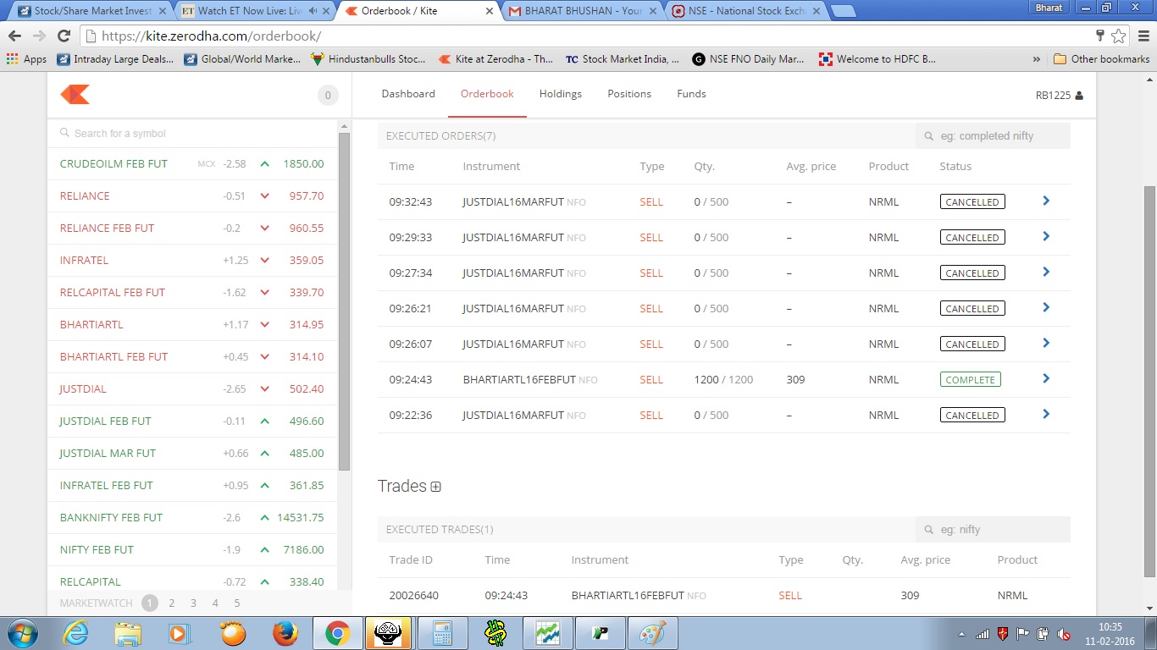Open details arrow for 09:29:33 order
This screenshot has width=1157, height=650.
(x=1046, y=237)
